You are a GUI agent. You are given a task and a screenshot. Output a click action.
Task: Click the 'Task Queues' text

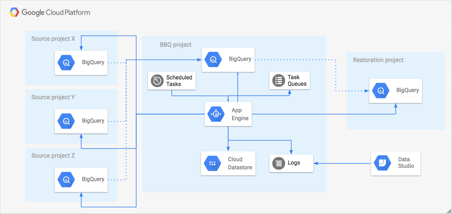pyautogui.click(x=297, y=81)
